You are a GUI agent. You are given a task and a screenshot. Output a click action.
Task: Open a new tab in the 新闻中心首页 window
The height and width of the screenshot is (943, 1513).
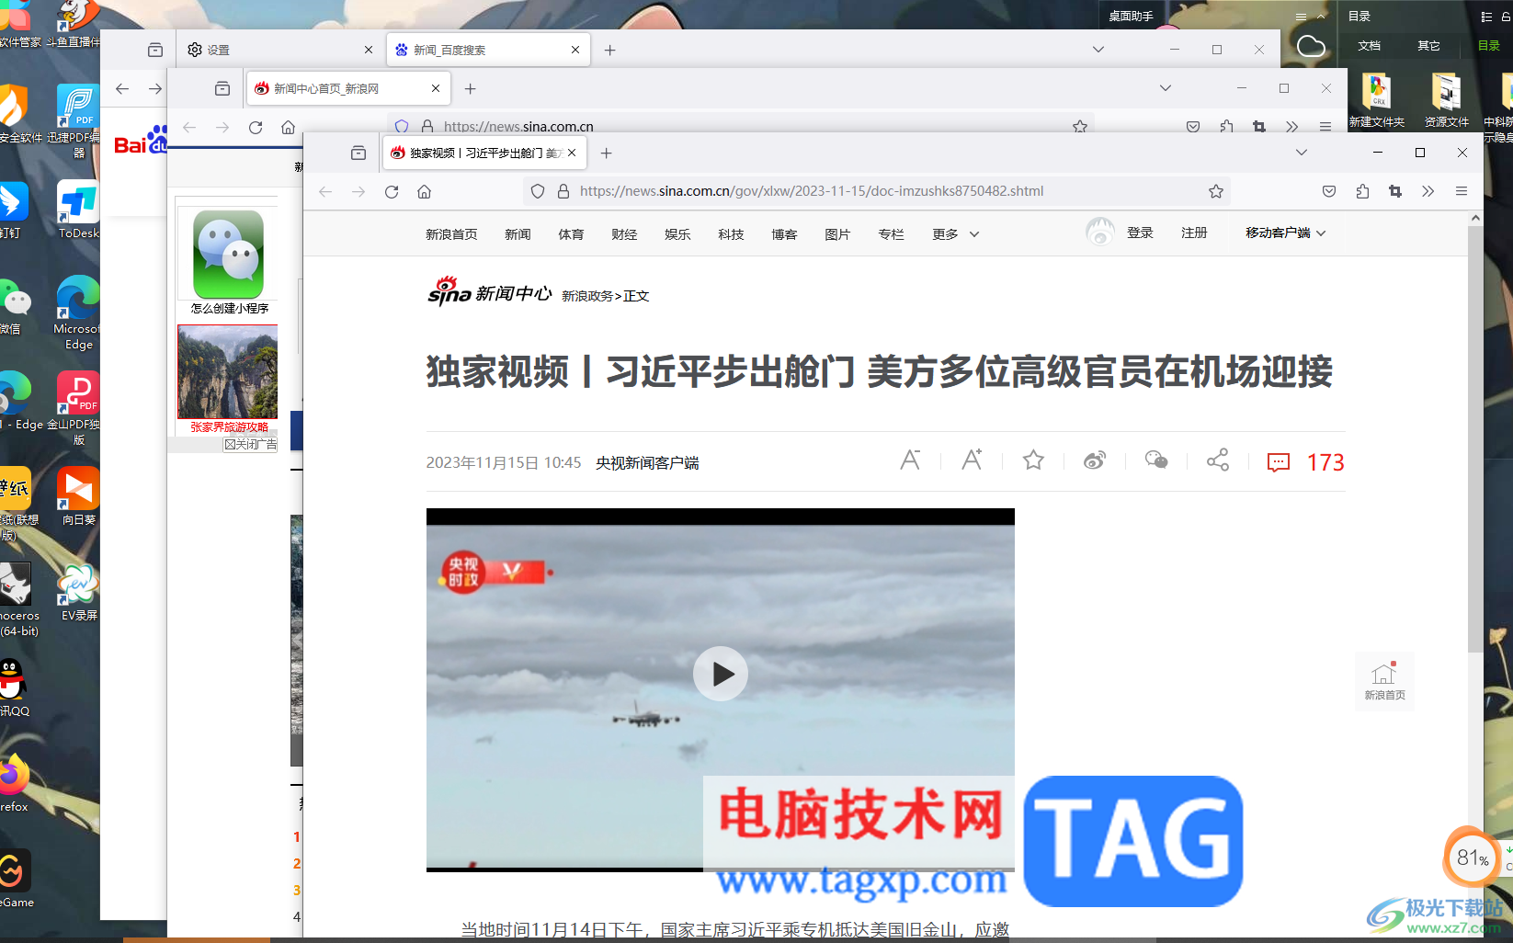[470, 88]
